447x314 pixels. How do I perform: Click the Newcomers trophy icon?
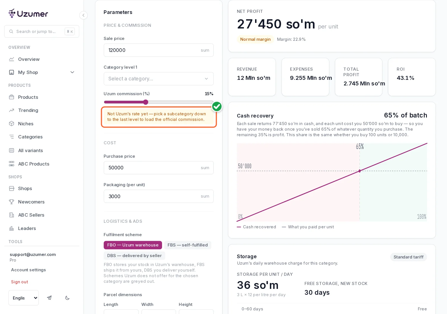coord(11,202)
